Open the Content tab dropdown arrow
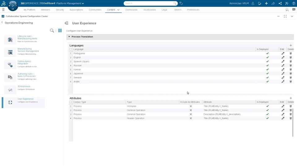Screen dimensions: 297x167 [118, 10]
